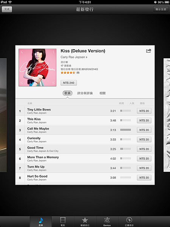170x227 pixels.
Task: Tap the Hurt So Good popularity bar
Action: click(x=125, y=177)
